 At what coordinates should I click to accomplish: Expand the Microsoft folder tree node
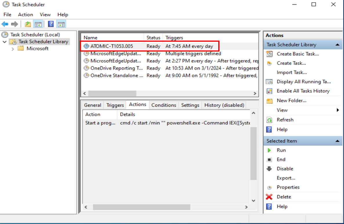coord(12,49)
